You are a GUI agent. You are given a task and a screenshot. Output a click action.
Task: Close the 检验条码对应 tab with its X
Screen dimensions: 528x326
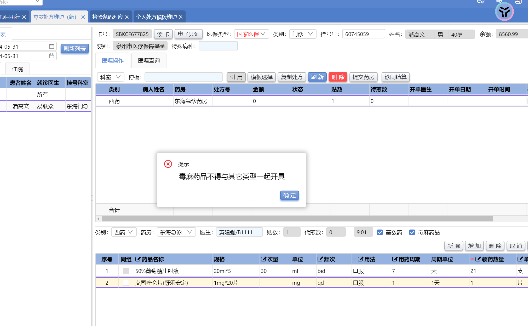(x=127, y=17)
